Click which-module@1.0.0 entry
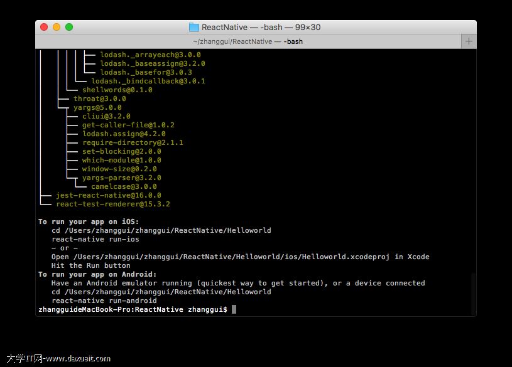This screenshot has height=367, width=512. pos(121,161)
